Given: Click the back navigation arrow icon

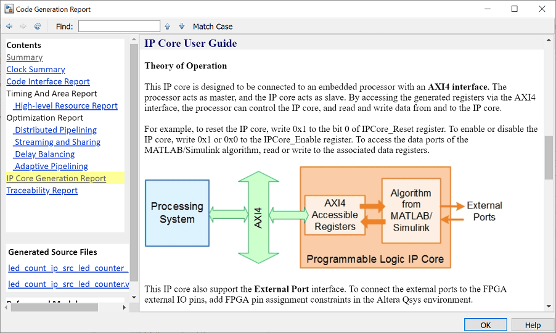Looking at the screenshot, I should pos(9,27).
